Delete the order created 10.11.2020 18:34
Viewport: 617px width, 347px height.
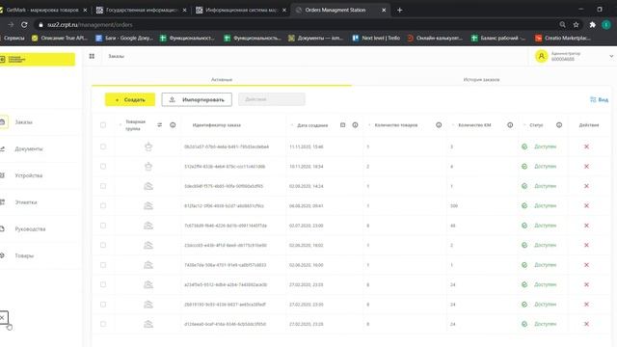[x=586, y=167]
